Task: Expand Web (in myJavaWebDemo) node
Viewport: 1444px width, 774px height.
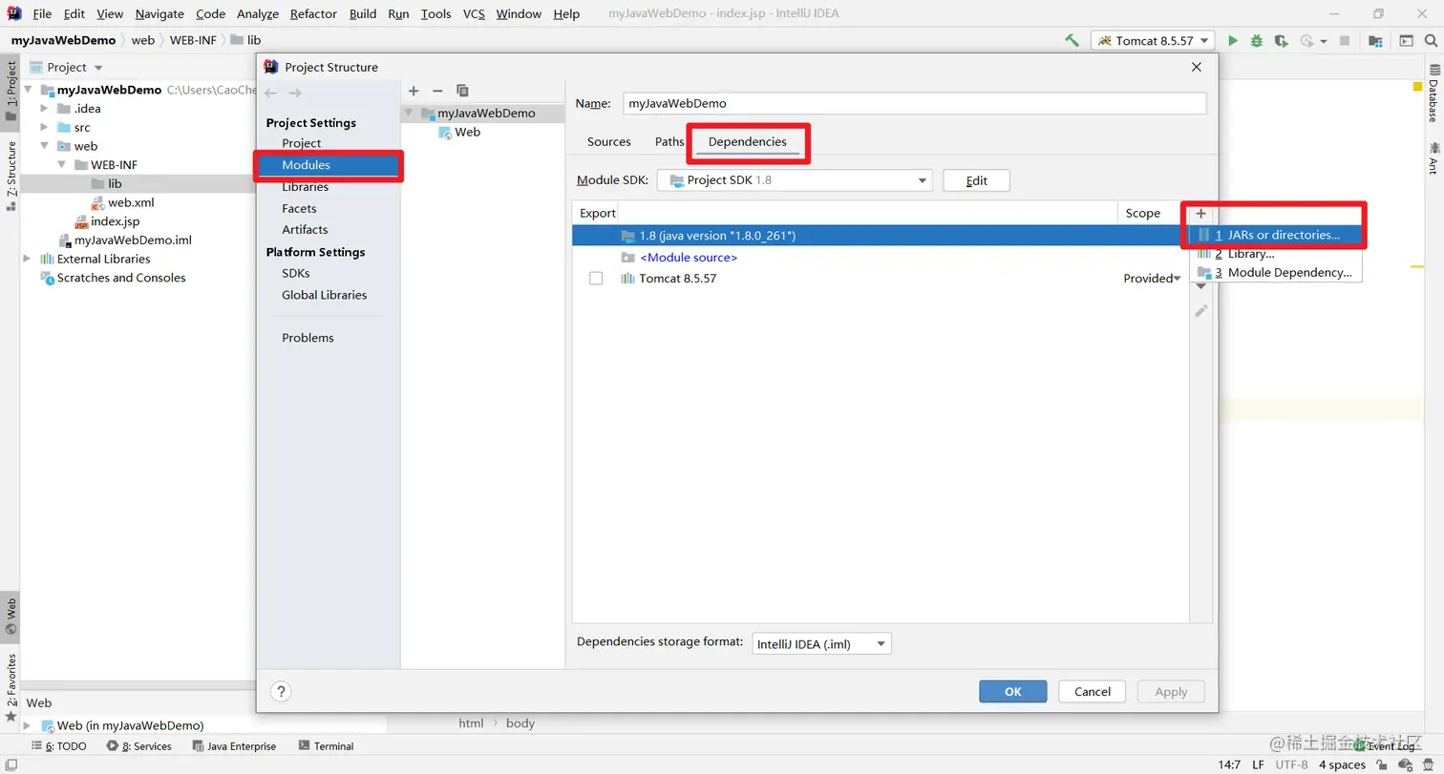Action: (x=27, y=725)
